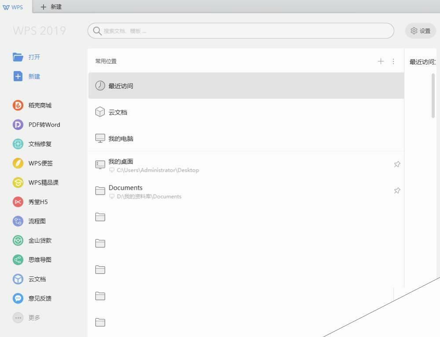Switch to the 新建 tab
This screenshot has height=337, width=440.
point(51,7)
